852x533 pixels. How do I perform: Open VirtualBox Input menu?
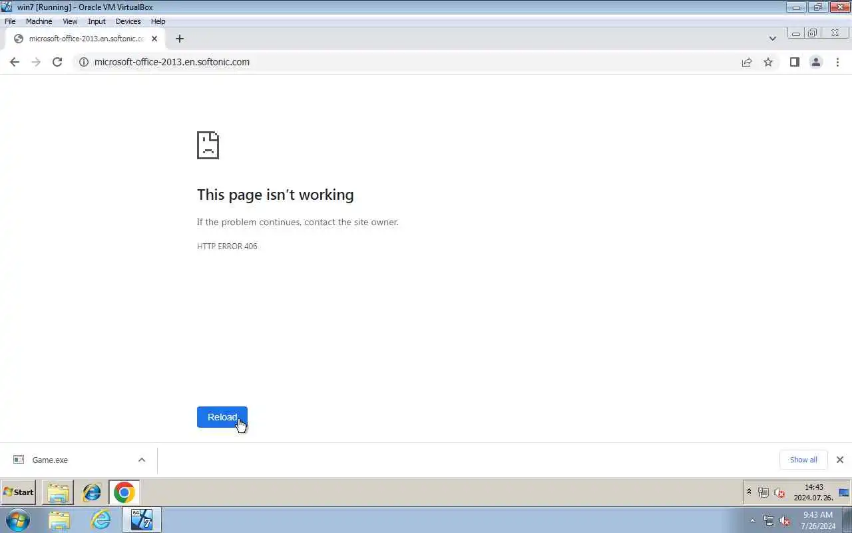pos(97,21)
